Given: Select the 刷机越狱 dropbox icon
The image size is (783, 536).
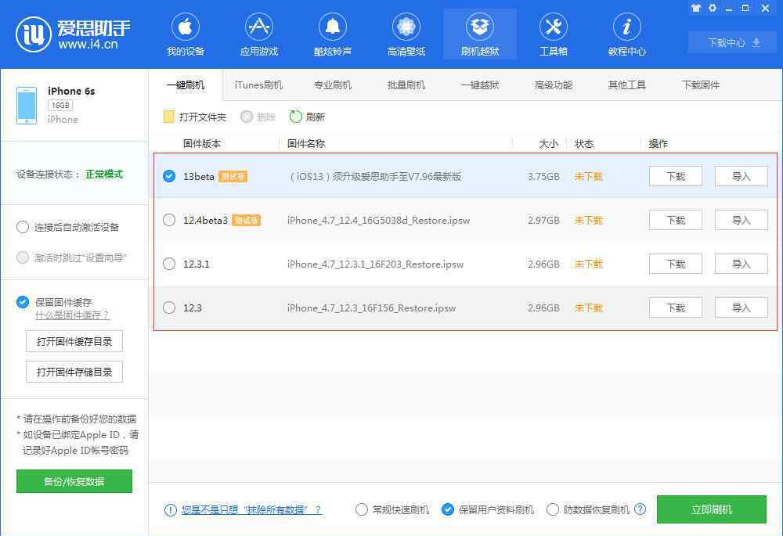Looking at the screenshot, I should 480,27.
